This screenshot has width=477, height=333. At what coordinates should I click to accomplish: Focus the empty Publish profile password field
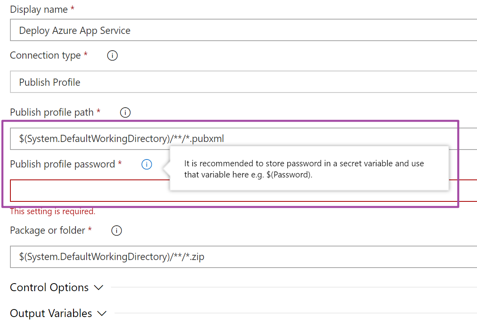tap(88, 191)
